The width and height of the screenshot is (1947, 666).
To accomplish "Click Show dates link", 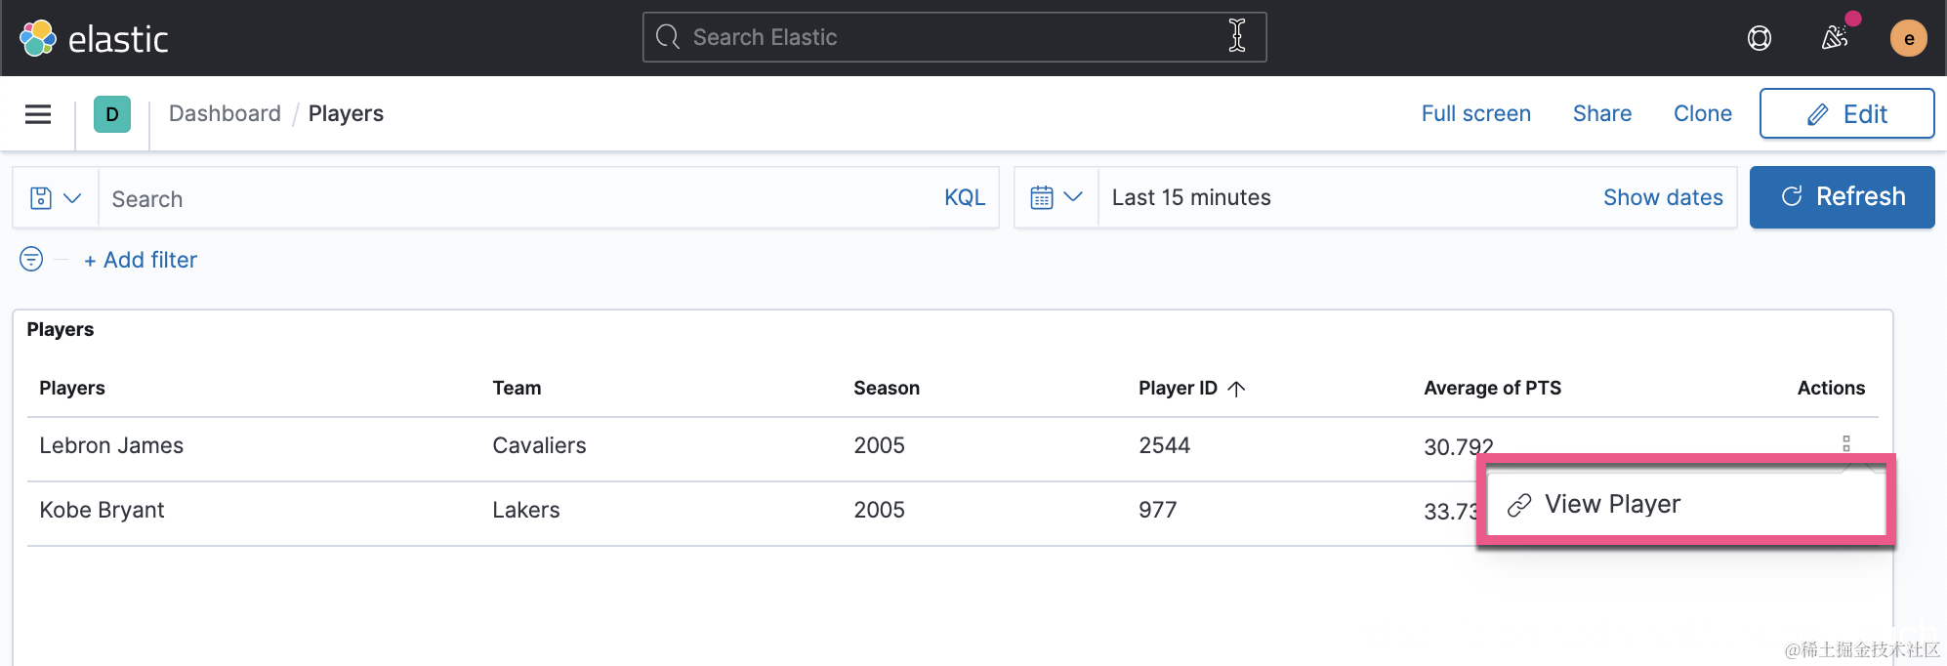I will click(x=1662, y=197).
